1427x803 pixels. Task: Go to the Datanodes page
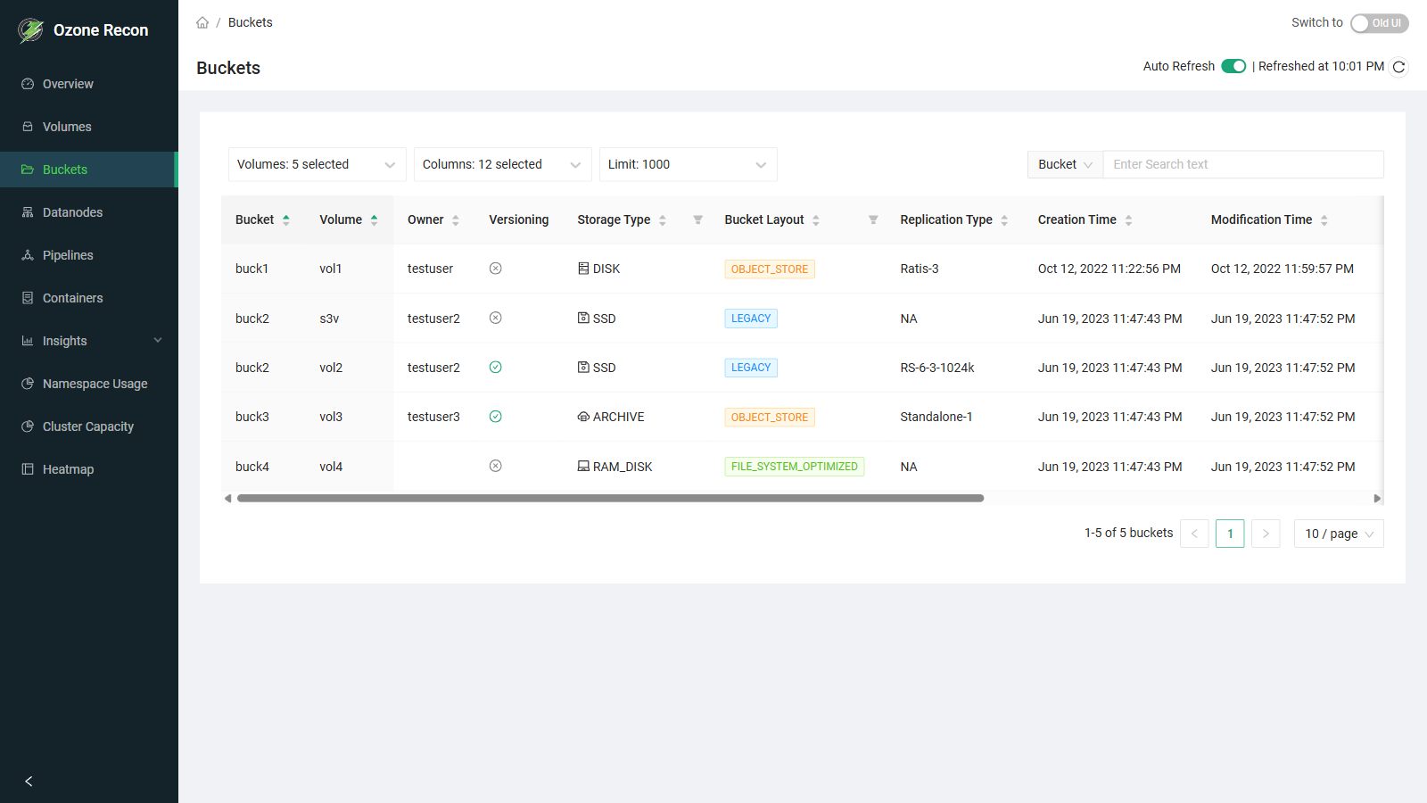(89, 212)
